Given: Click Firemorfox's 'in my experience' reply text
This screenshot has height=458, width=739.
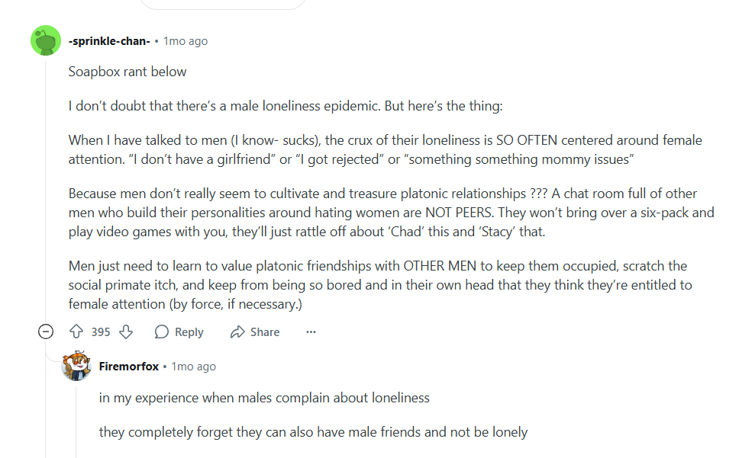Looking at the screenshot, I should [x=264, y=398].
